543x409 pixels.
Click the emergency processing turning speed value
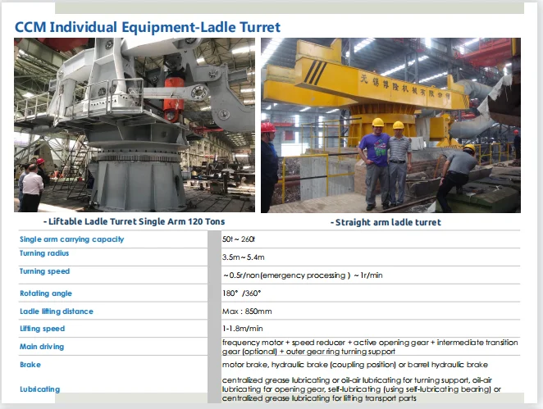tap(302, 275)
